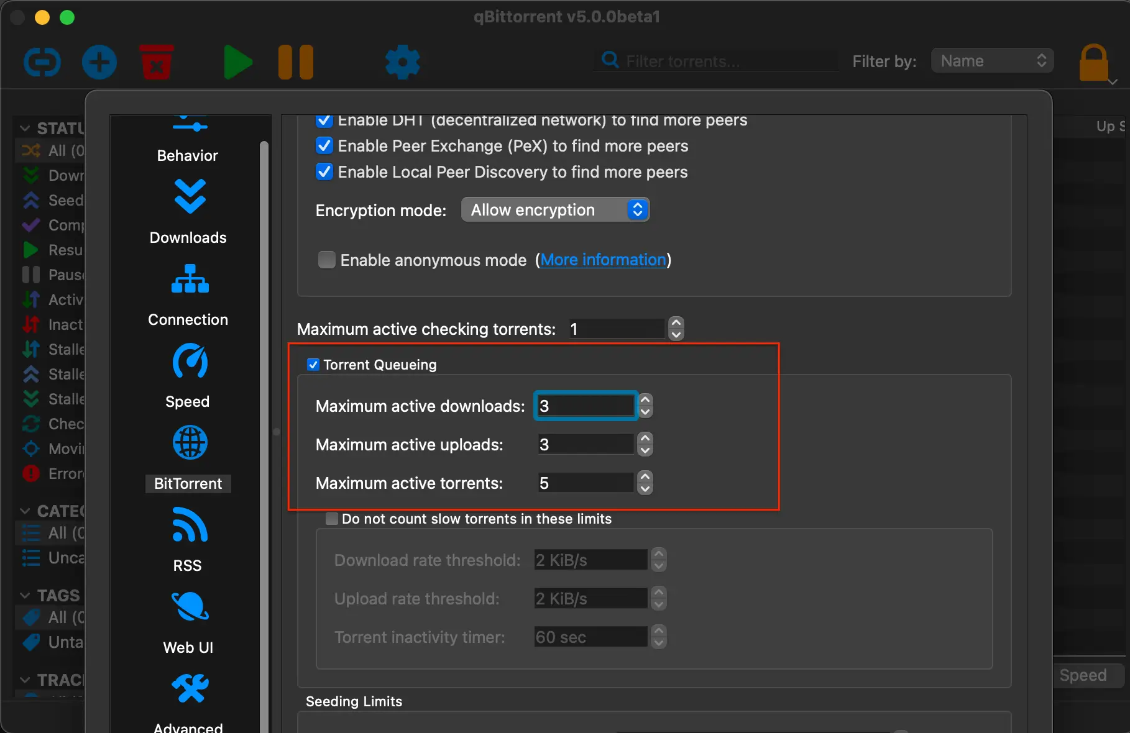Select the BitTorrent tab label
The height and width of the screenshot is (733, 1130).
(x=188, y=483)
